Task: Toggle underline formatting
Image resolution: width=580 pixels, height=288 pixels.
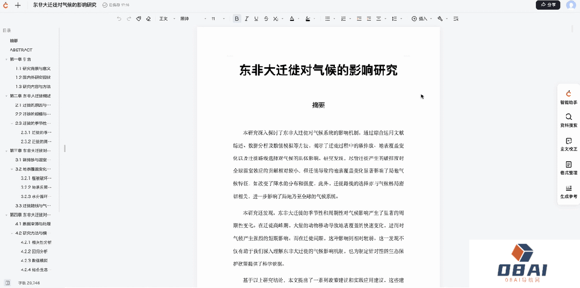Action: point(256,19)
